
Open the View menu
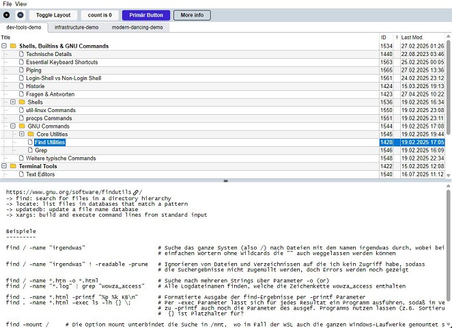click(20, 4)
